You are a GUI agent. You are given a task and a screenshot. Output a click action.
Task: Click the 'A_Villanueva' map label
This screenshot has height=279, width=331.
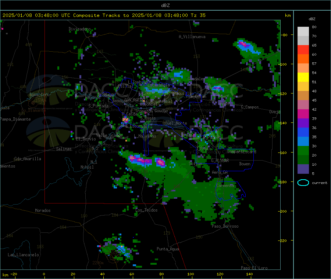[192, 37]
